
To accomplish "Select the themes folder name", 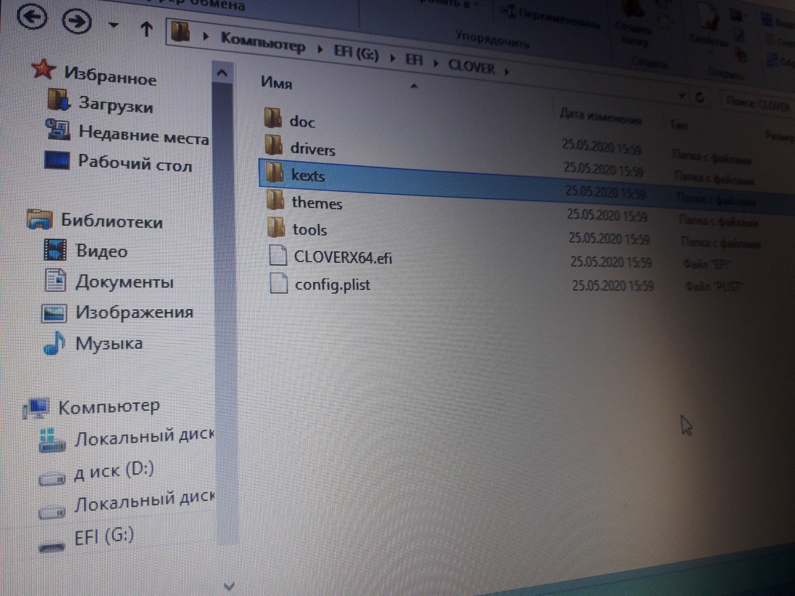I will click(x=317, y=203).
